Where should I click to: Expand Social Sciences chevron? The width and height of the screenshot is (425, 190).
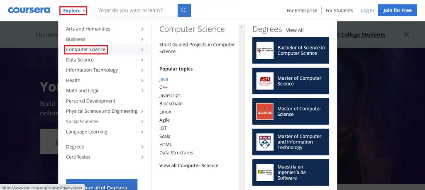(142, 122)
